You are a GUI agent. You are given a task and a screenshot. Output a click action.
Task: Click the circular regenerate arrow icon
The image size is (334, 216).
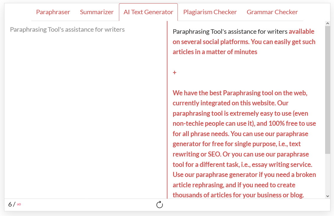click(x=159, y=205)
